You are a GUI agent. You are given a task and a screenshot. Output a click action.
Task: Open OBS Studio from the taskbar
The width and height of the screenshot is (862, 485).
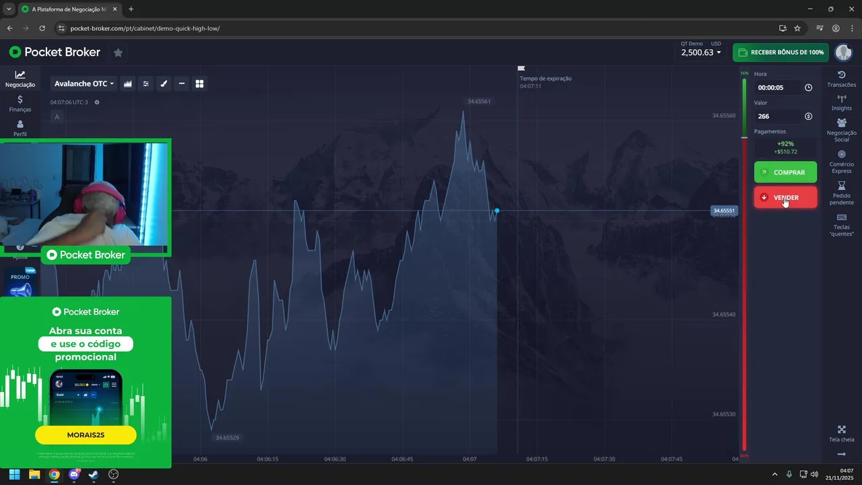tap(113, 474)
